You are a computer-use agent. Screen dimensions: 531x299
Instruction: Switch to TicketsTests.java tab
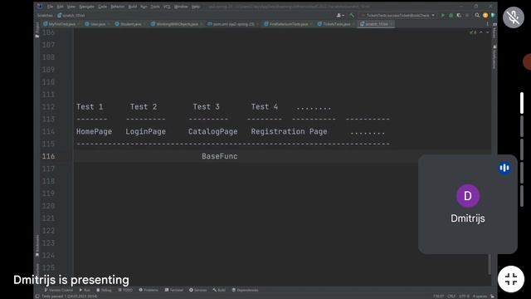[336, 24]
